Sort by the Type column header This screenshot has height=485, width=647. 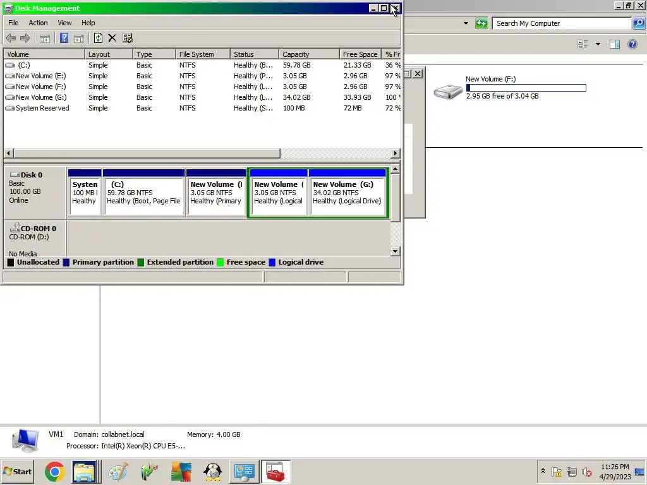click(155, 54)
